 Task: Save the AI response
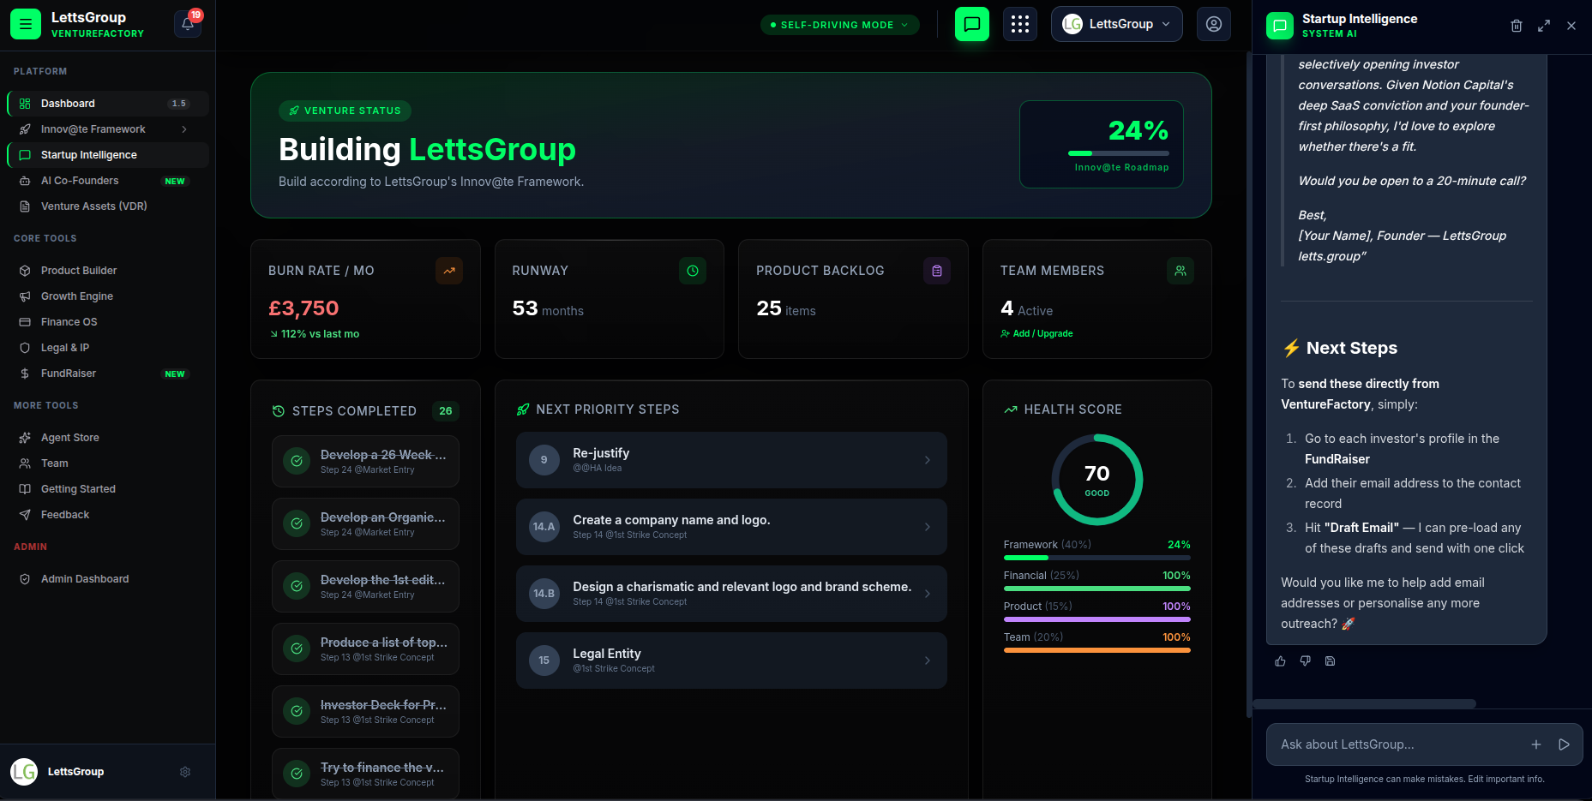point(1330,661)
